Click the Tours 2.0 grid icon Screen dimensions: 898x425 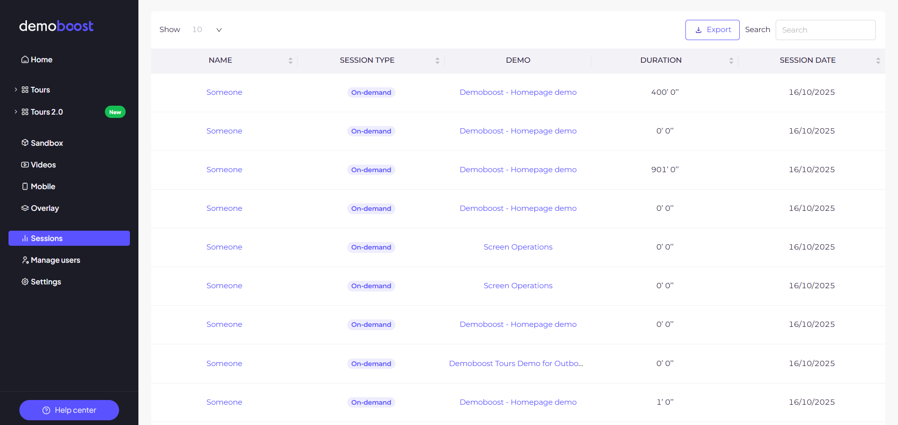pos(25,112)
